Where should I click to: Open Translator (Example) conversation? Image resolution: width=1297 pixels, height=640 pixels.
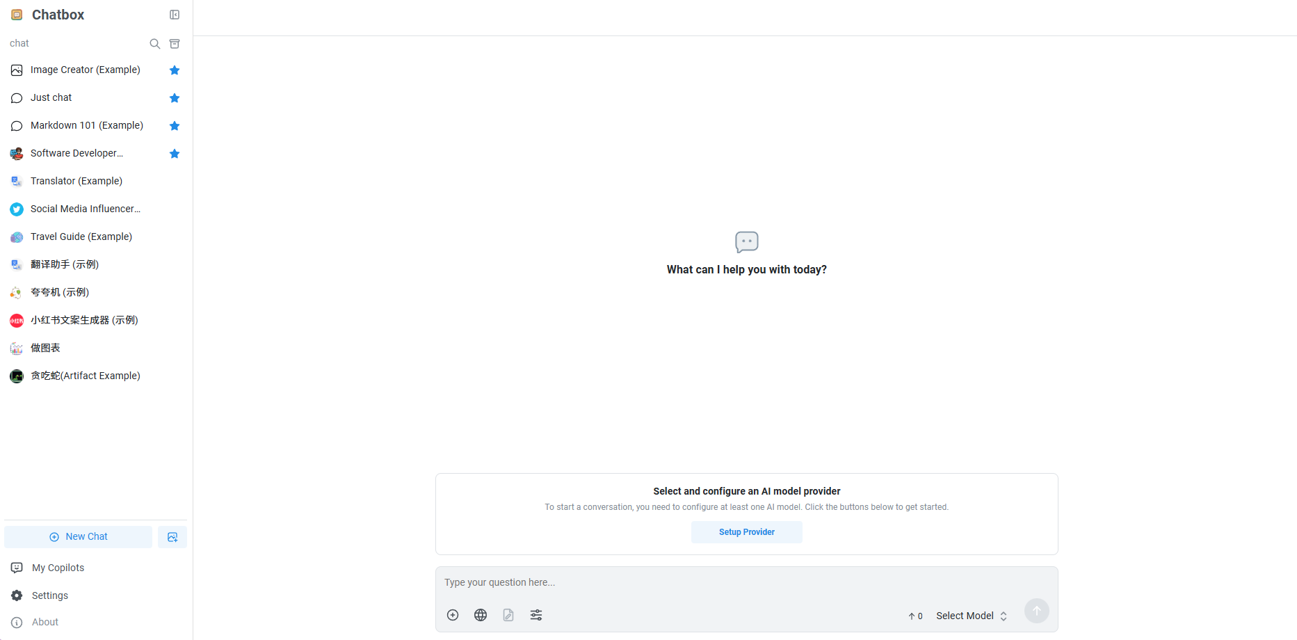pyautogui.click(x=96, y=182)
